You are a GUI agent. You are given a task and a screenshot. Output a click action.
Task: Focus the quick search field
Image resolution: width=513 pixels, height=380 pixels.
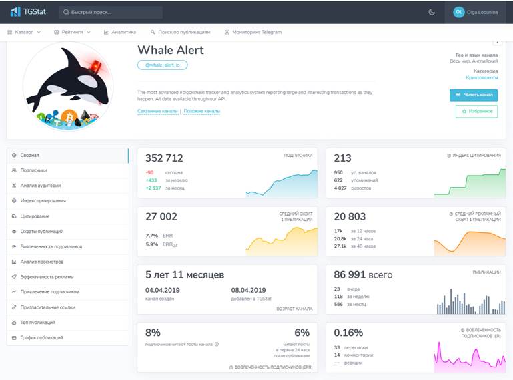(111, 12)
